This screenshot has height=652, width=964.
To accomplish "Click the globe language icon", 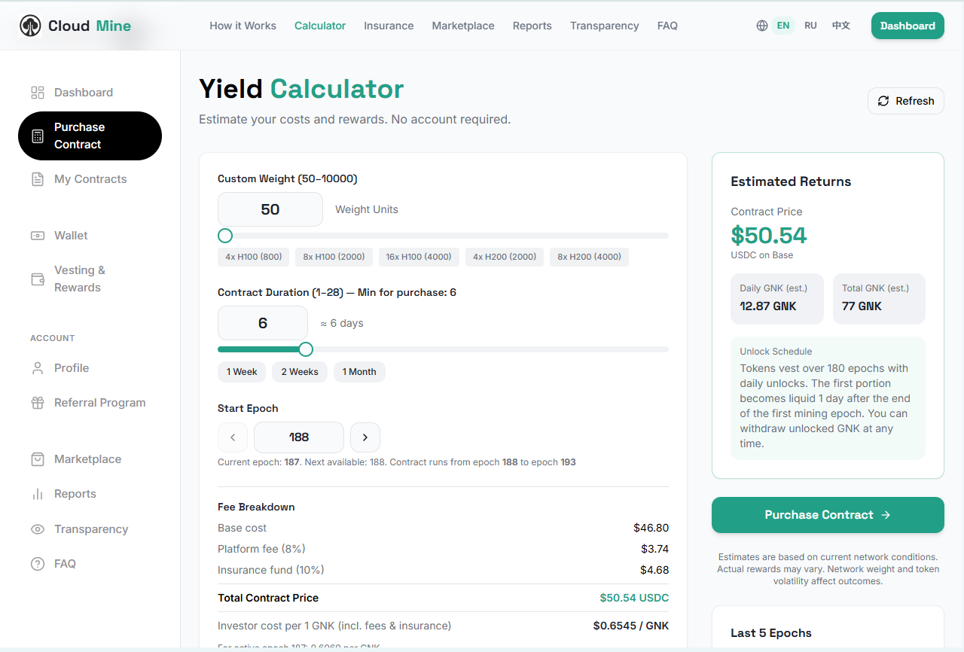I will point(762,26).
